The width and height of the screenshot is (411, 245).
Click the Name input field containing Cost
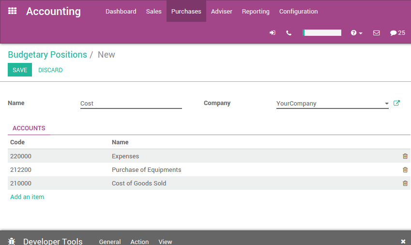pos(131,104)
